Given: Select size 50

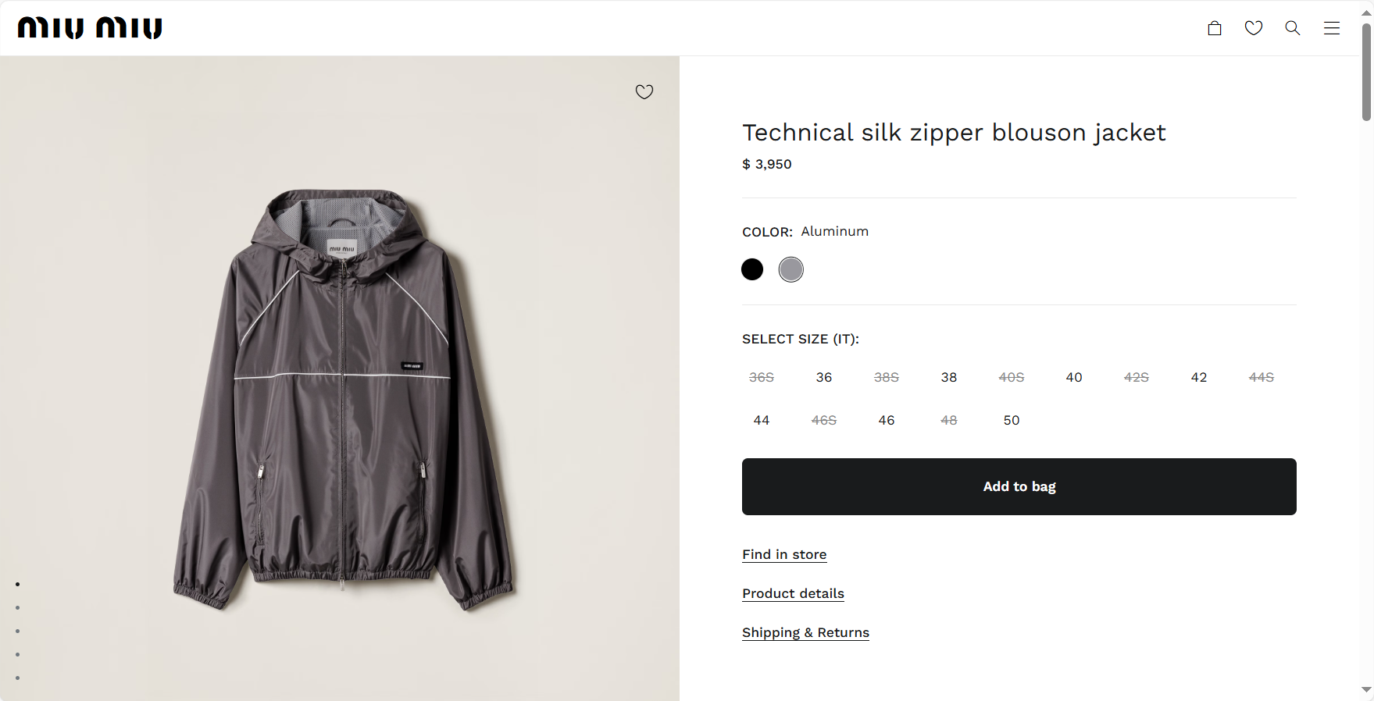Looking at the screenshot, I should 1012,420.
